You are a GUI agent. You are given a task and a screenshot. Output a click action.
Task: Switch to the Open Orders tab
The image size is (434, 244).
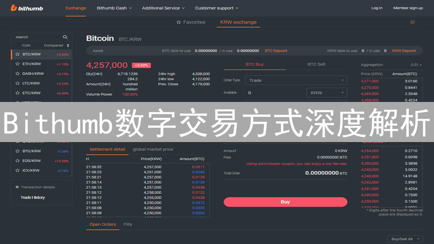(103, 224)
